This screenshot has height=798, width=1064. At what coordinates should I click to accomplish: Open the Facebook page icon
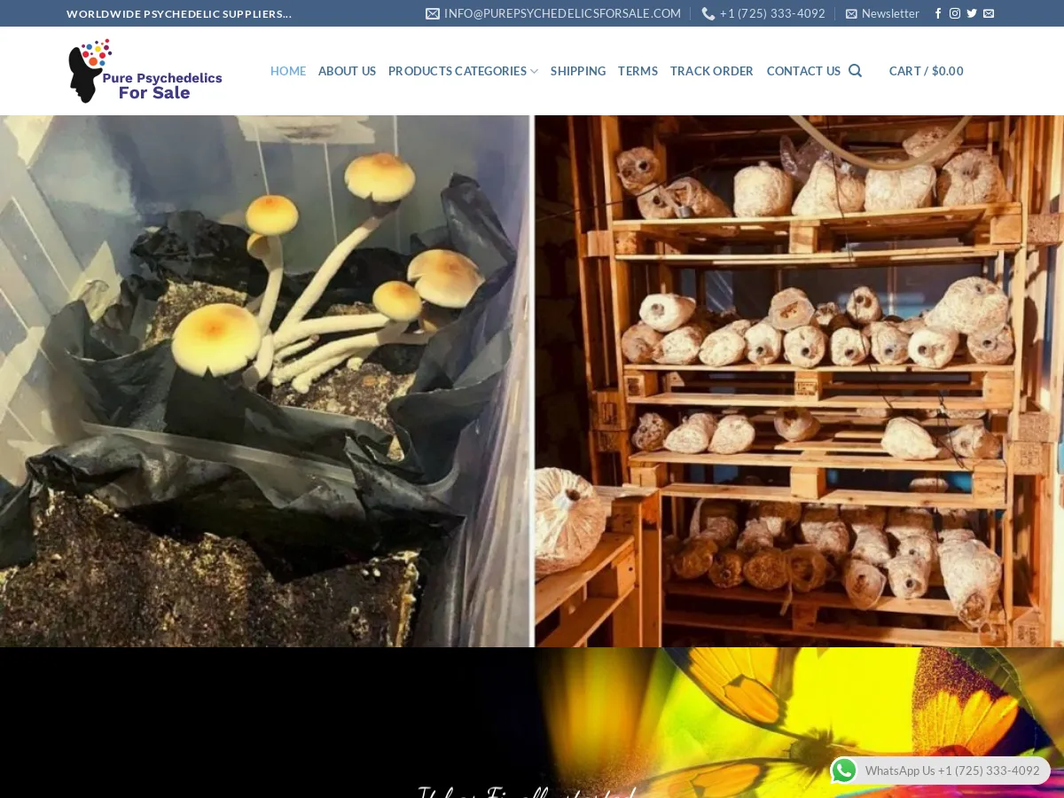pyautogui.click(x=938, y=13)
